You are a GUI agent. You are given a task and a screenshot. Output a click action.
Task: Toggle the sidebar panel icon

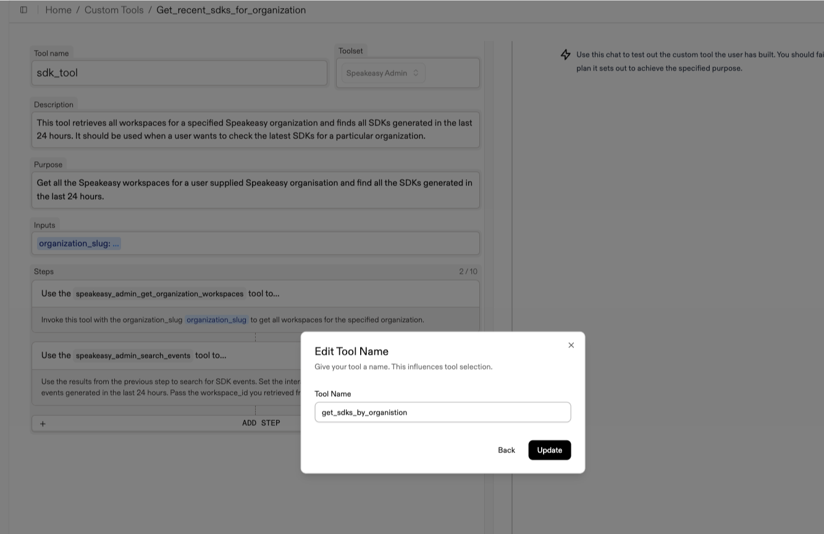(23, 10)
